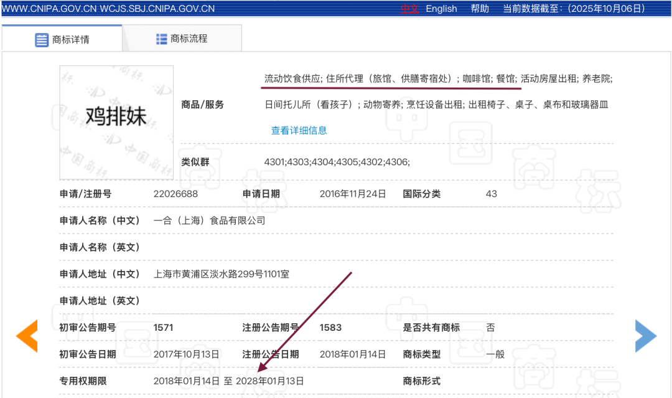This screenshot has width=672, height=398.
Task: Click the 申请人地址（英文） label
Action: pos(100,301)
